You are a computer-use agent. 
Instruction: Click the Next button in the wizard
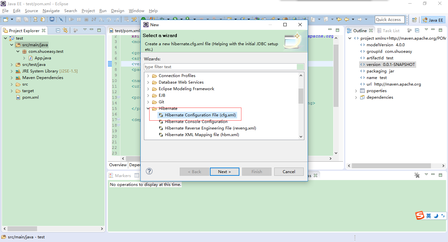coord(225,171)
